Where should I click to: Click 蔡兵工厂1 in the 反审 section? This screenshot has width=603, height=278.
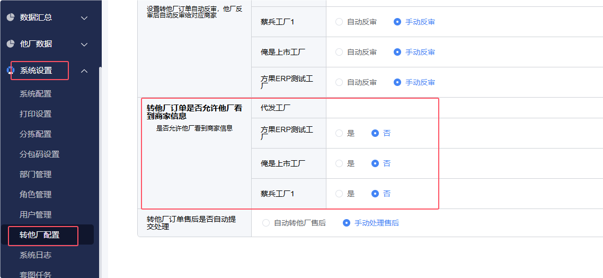pyautogui.click(x=277, y=22)
